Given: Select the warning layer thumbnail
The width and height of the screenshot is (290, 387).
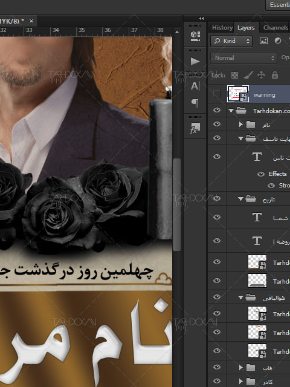Looking at the screenshot, I should (238, 94).
